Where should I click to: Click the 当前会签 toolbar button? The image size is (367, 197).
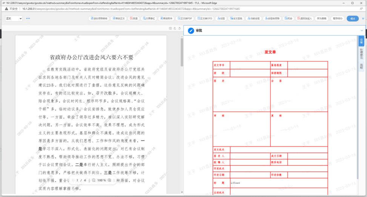pos(254,18)
